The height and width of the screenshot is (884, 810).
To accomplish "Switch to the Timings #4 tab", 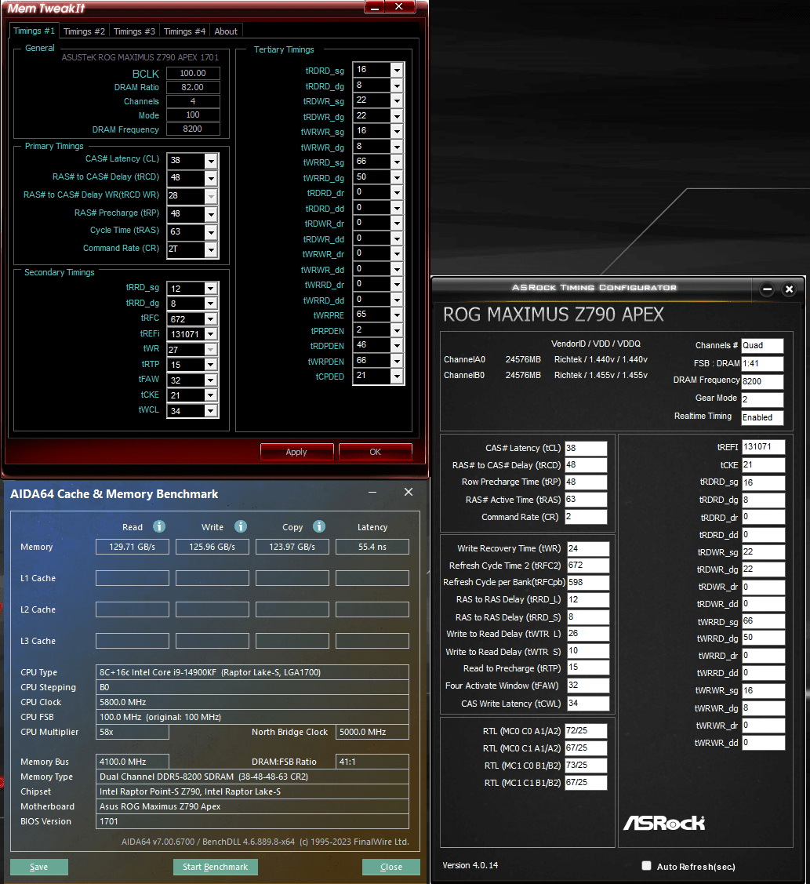I will (x=184, y=31).
